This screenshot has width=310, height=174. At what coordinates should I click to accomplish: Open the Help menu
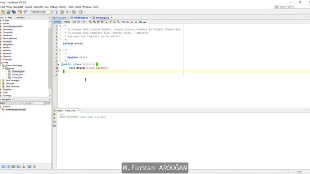click(95, 7)
